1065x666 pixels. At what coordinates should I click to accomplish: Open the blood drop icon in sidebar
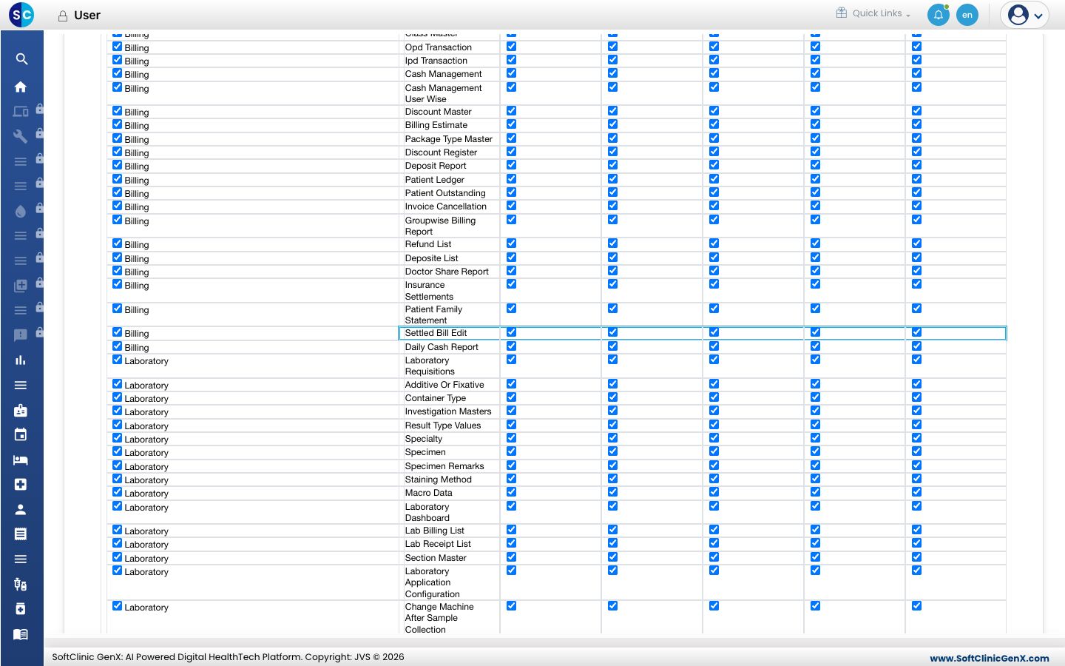coord(21,211)
